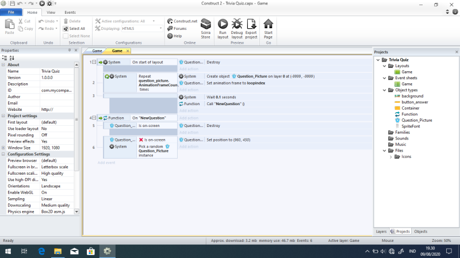
Task: Click the categorized sort icon in Properties
Action: click(5, 58)
